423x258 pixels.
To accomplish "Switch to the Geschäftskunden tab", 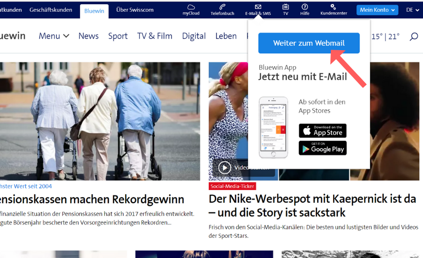I will pyautogui.click(x=51, y=10).
